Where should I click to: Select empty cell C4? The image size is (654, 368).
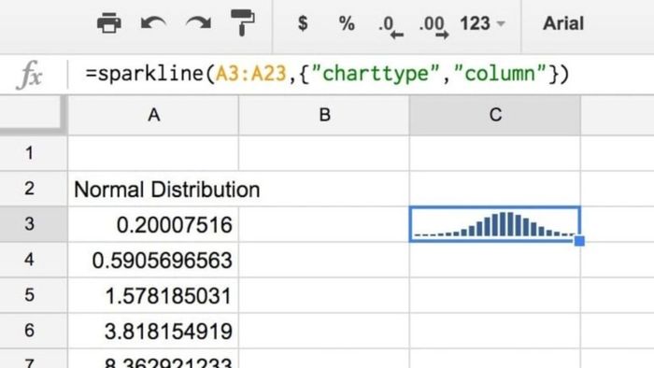point(494,260)
